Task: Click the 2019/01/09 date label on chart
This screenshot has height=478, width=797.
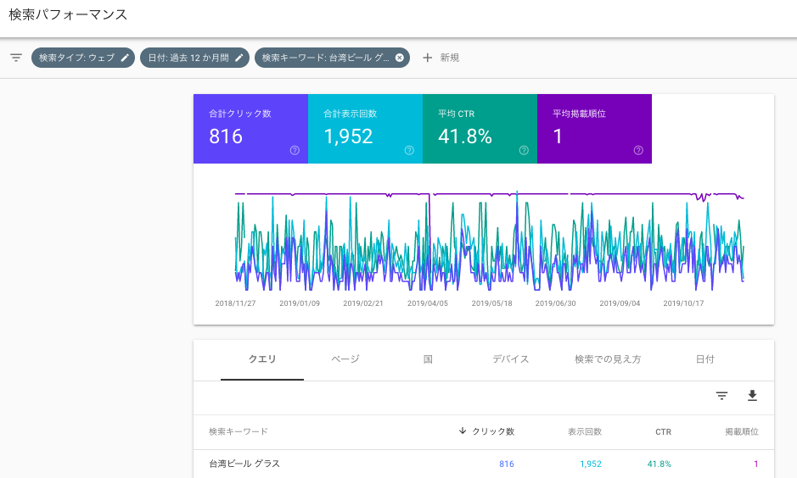Action: point(300,303)
